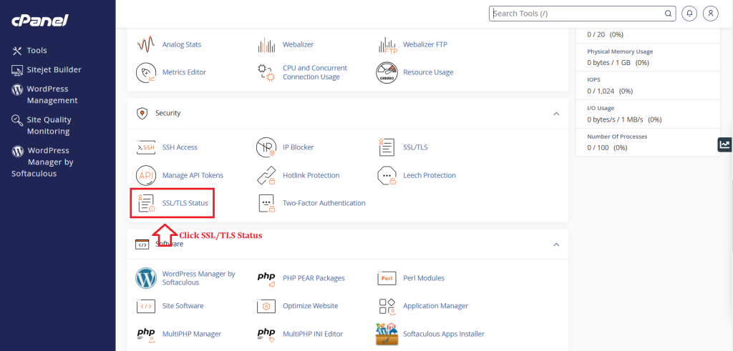This screenshot has width=733, height=351.
Task: Click the Physical Memory Usage label
Action: coord(620,51)
